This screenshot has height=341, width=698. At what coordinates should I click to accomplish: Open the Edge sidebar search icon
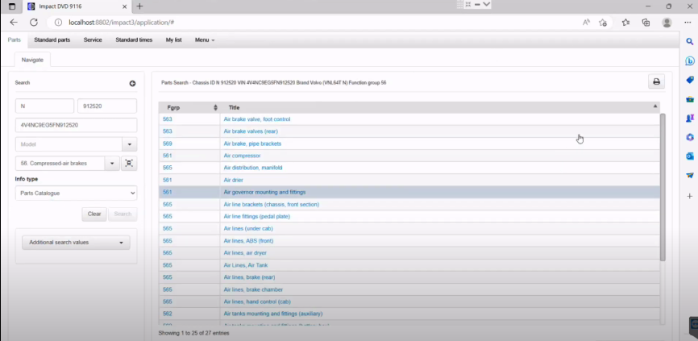click(690, 41)
